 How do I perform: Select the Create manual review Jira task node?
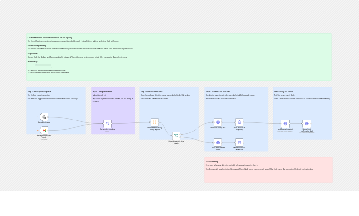[x=218, y=143]
